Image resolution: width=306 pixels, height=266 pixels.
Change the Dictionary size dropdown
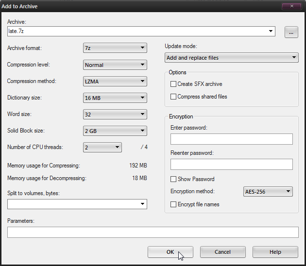click(115, 98)
